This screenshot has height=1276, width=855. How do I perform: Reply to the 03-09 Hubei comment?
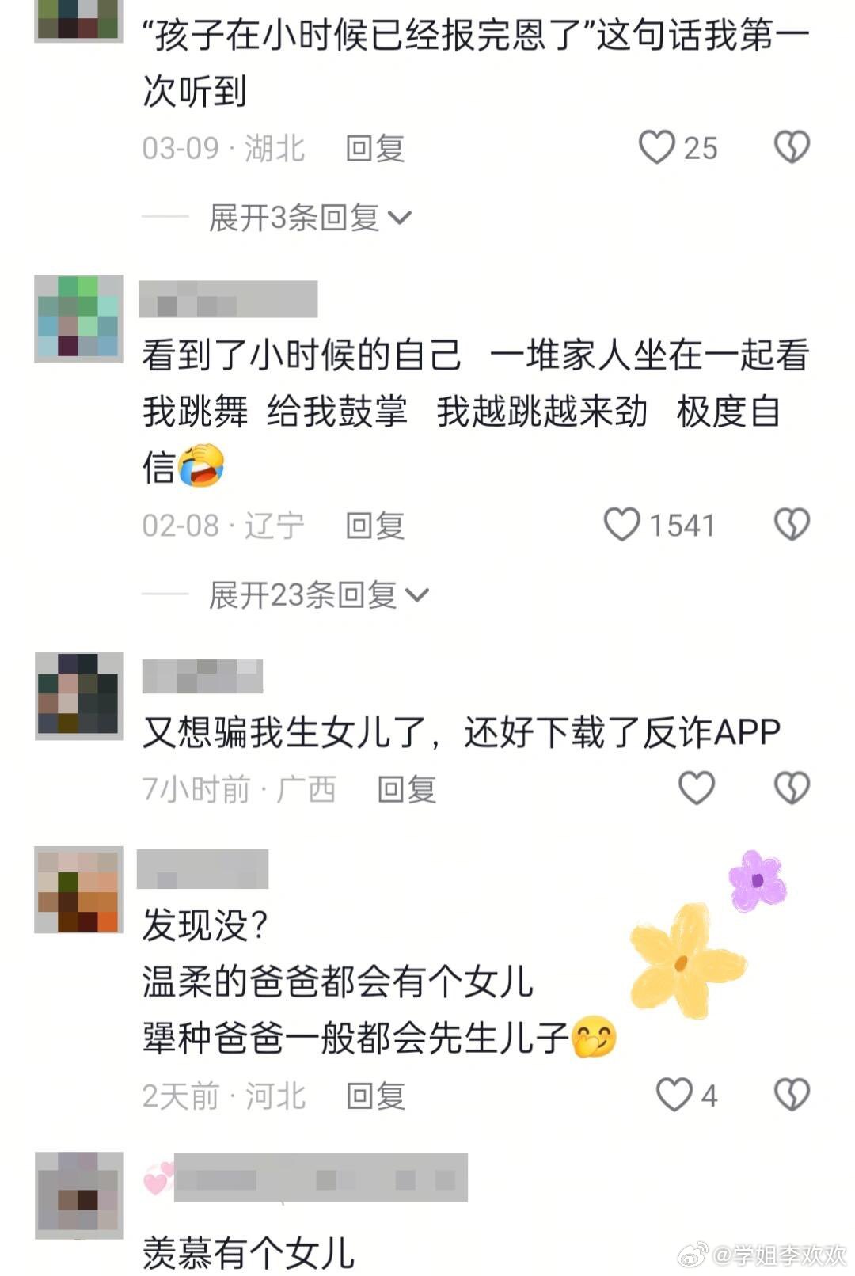coord(375,148)
